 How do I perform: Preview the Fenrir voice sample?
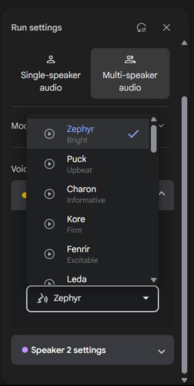click(x=50, y=254)
